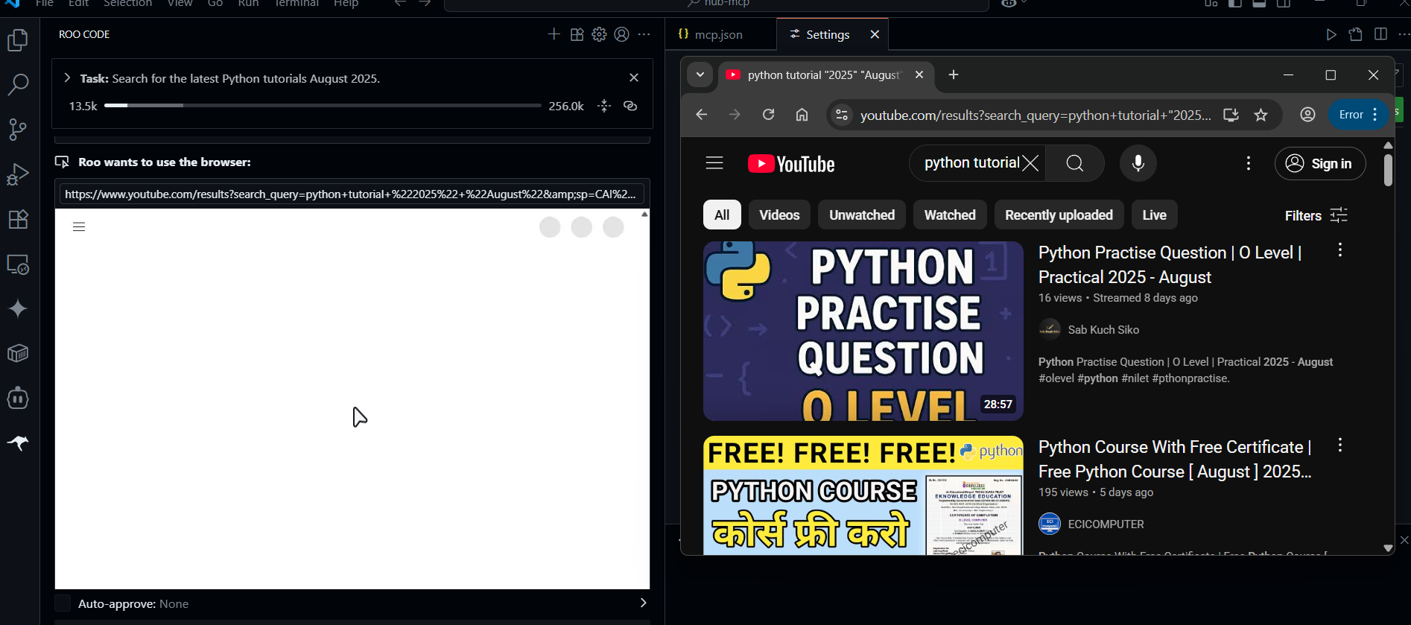Close the python tutorial Chrome tab

tap(919, 74)
